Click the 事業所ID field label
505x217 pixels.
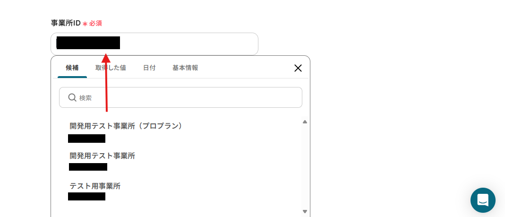click(66, 23)
